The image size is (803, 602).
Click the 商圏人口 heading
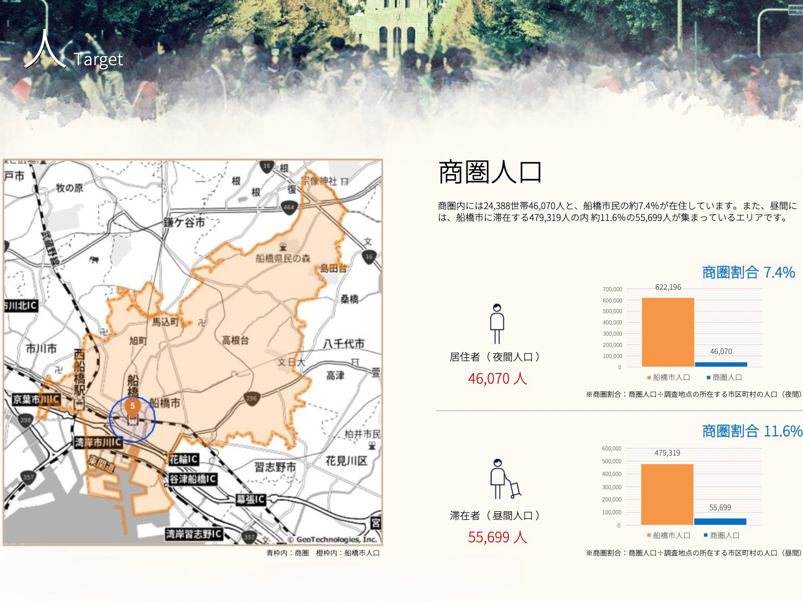pos(490,172)
